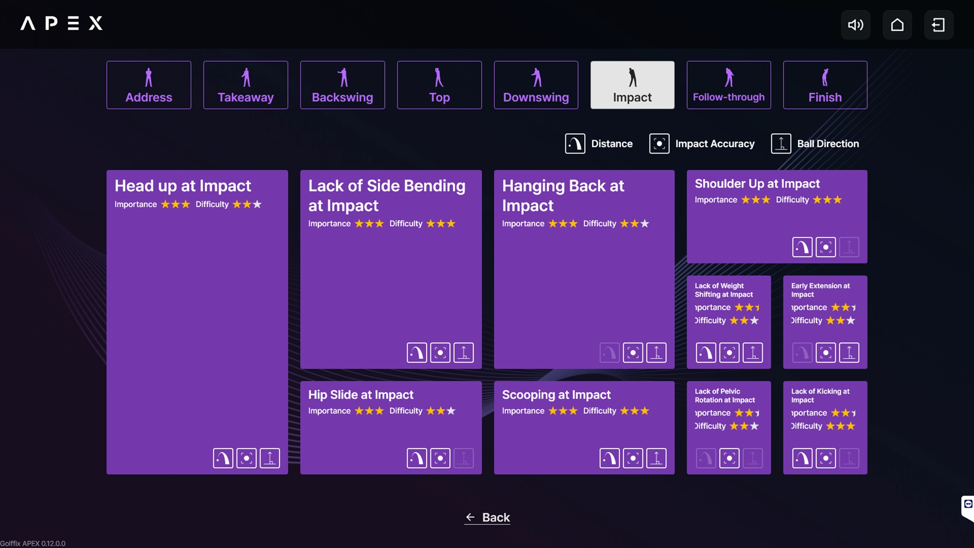
Task: Click the APEX logo
Action: coord(61,23)
